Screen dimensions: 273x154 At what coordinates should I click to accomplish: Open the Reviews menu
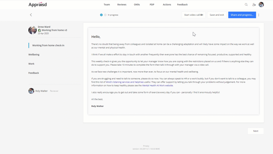[x=122, y=5]
